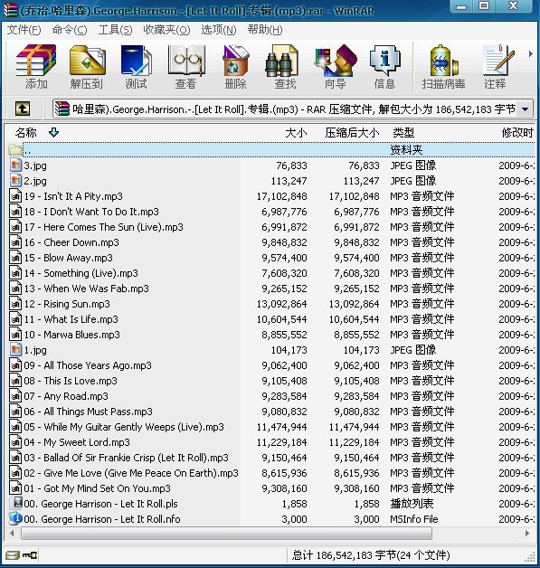
Task: Click the parent folder '..' icon
Action: click(x=14, y=149)
